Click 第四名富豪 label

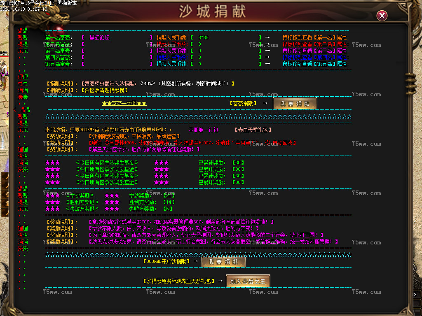pyautogui.click(x=59, y=57)
